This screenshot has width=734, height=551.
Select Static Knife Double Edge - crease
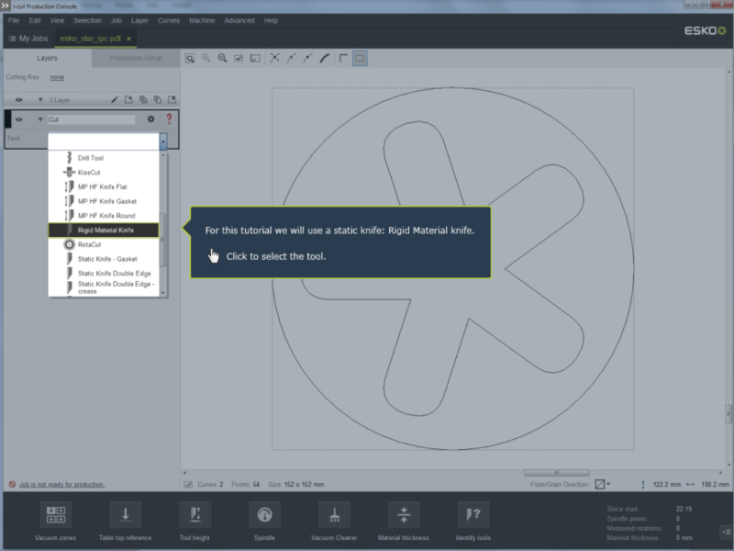(104, 287)
